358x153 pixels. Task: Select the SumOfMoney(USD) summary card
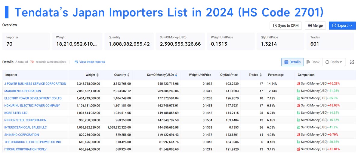180,41
